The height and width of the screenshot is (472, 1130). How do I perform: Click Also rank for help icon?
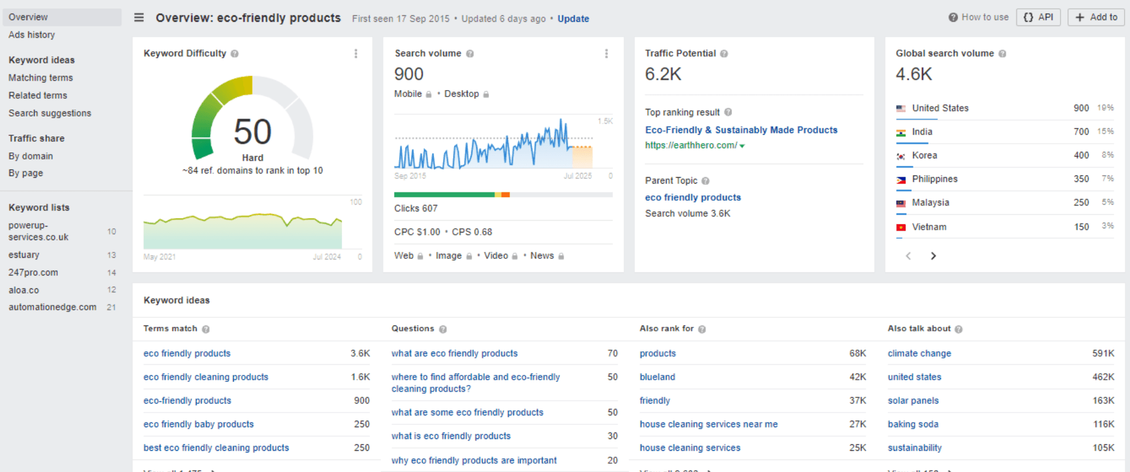pyautogui.click(x=702, y=329)
